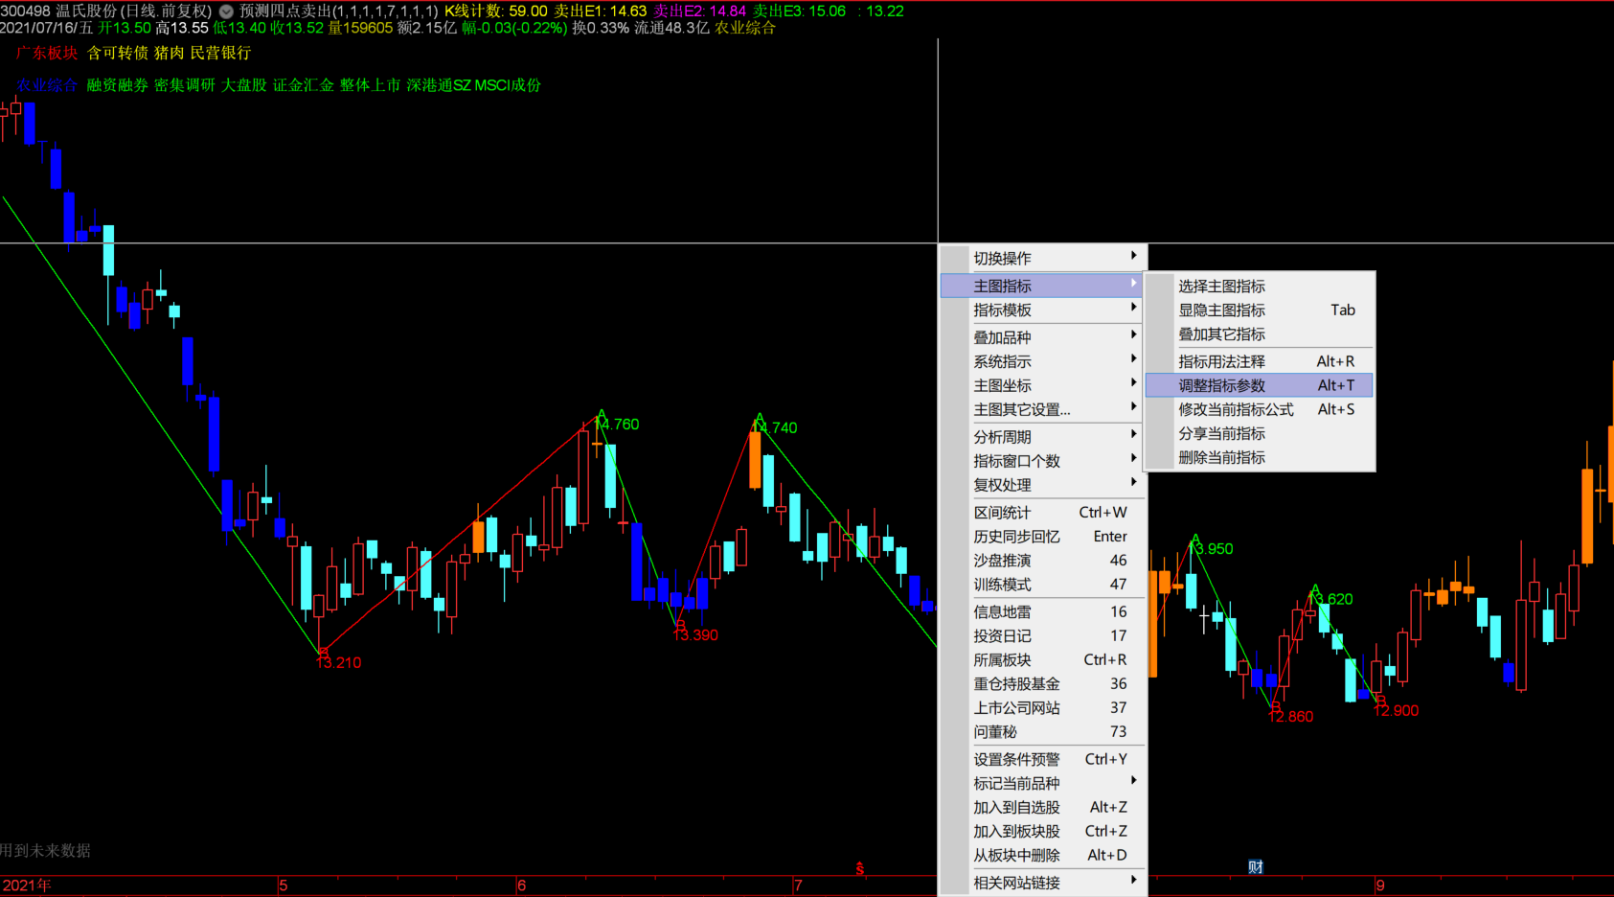Expand 标记当前品种 submenu
Viewport: 1614px width, 897px height.
(x=1043, y=783)
